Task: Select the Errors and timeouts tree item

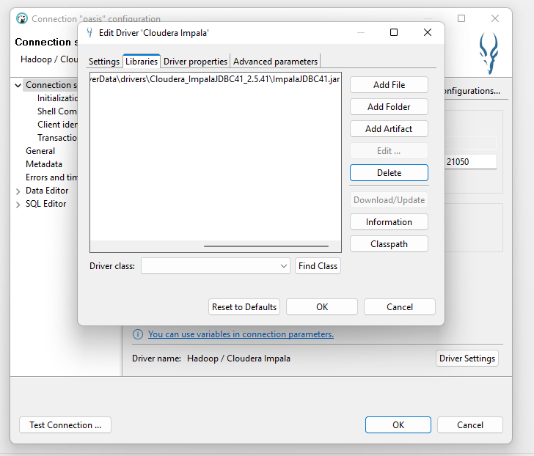Action: click(x=51, y=177)
